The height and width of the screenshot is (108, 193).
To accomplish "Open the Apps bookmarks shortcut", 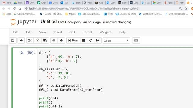I will click(7, 14).
